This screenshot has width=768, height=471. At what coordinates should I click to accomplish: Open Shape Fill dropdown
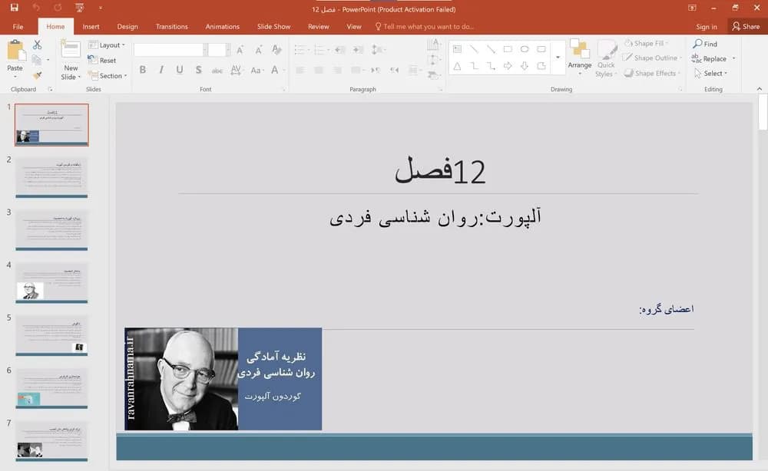pos(647,44)
